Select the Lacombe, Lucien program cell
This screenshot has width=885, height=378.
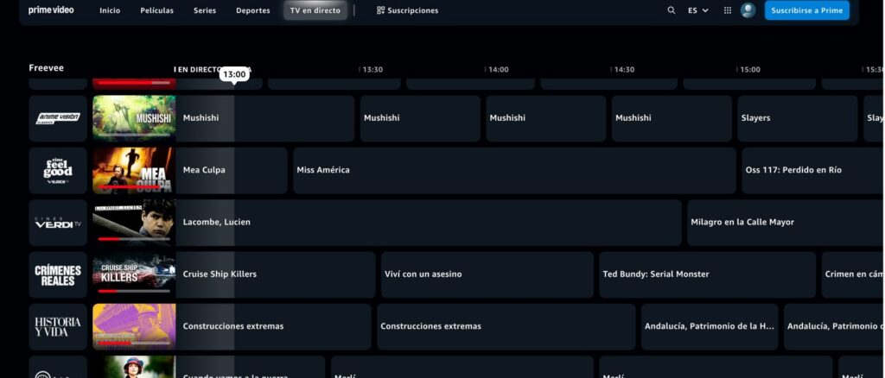429,223
